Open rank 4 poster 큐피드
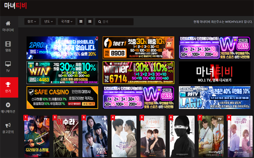This screenshot has width=254, height=158. pyautogui.click(x=124, y=137)
